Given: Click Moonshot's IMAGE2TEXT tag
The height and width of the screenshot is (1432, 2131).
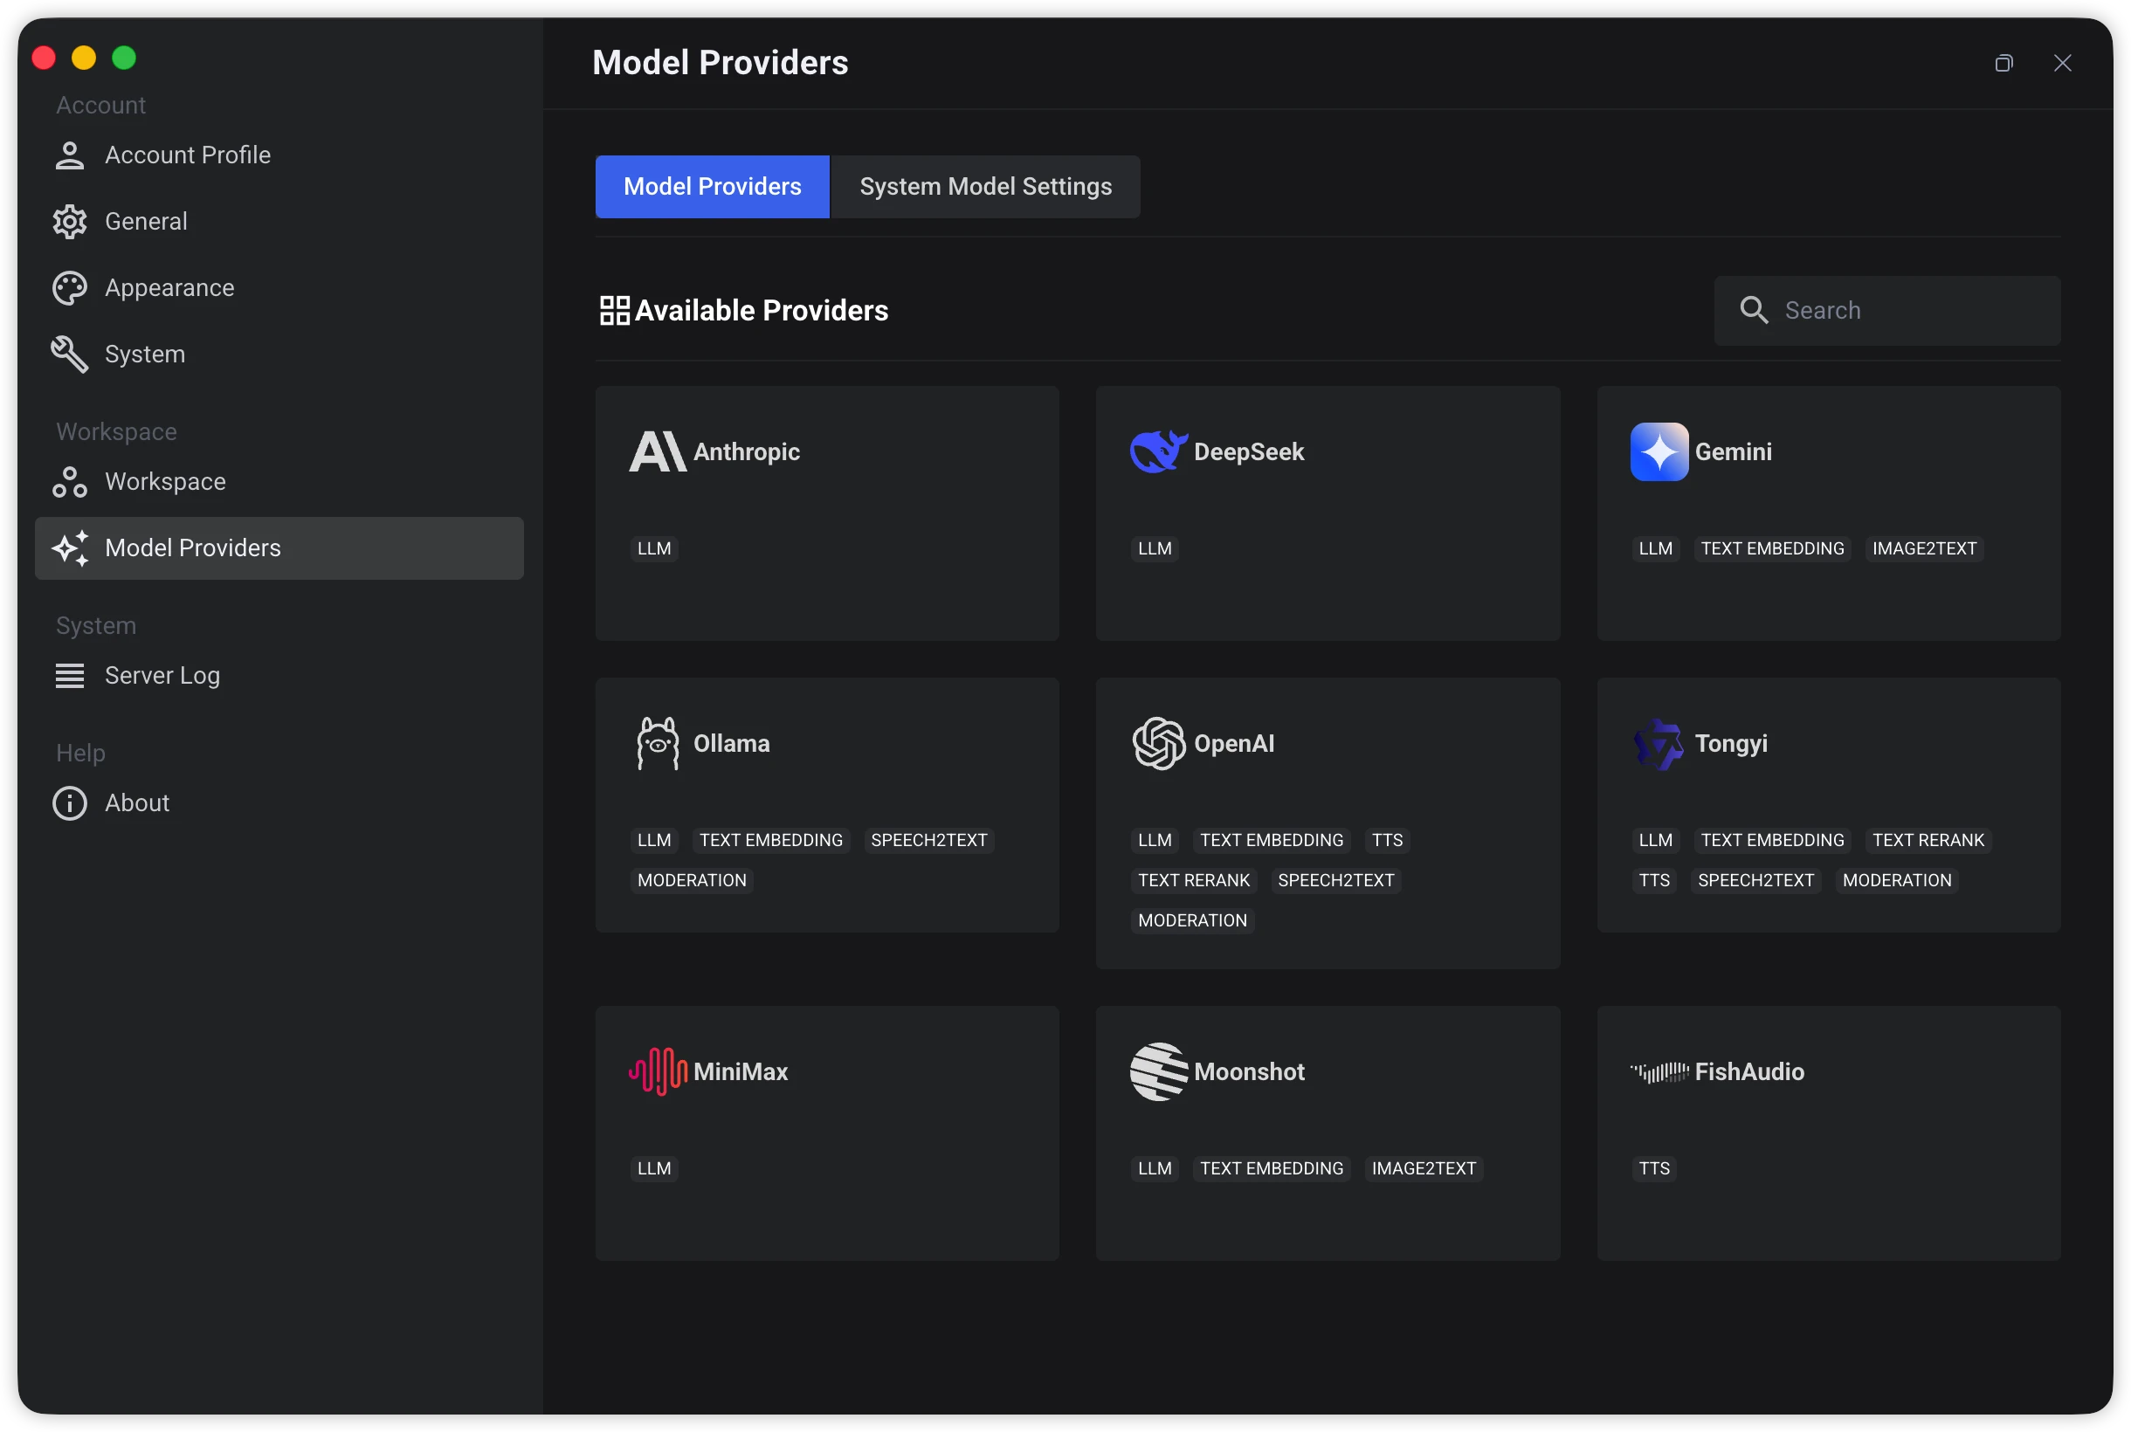Looking at the screenshot, I should (1423, 1169).
